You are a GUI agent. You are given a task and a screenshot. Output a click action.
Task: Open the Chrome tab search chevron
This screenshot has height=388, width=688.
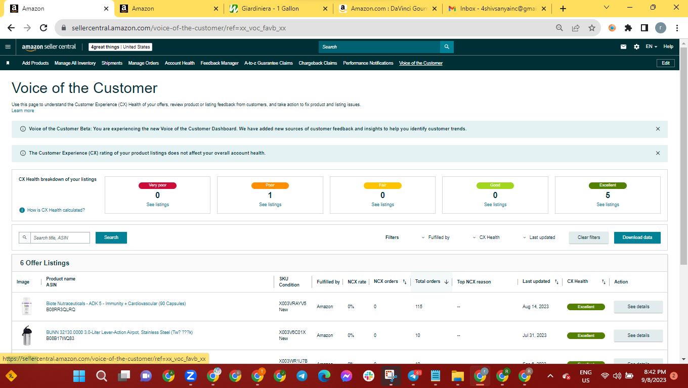[607, 8]
